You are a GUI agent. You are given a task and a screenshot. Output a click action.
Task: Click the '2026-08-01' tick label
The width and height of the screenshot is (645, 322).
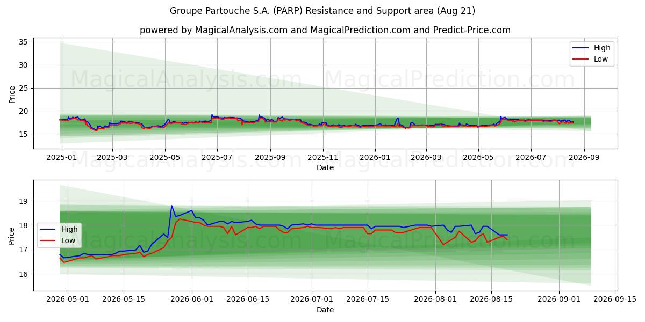point(435,299)
